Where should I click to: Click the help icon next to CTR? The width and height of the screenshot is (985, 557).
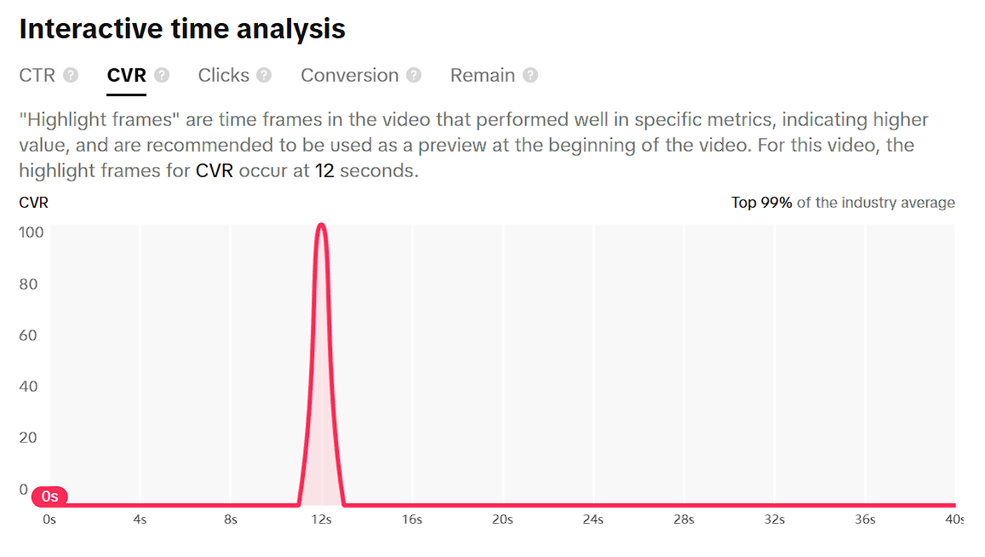point(71,75)
